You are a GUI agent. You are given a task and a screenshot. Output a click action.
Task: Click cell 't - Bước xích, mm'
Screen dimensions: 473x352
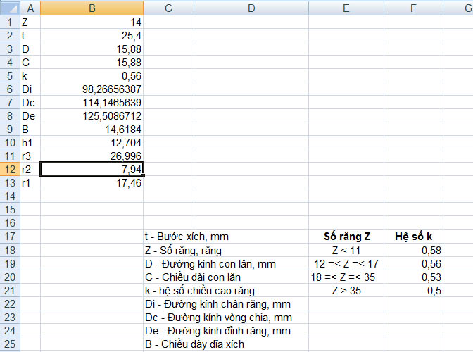(x=187, y=237)
